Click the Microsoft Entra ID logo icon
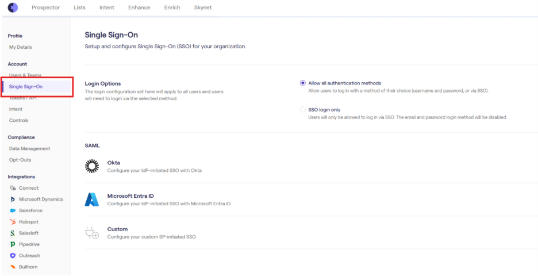The width and height of the screenshot is (538, 276). pyautogui.click(x=91, y=200)
